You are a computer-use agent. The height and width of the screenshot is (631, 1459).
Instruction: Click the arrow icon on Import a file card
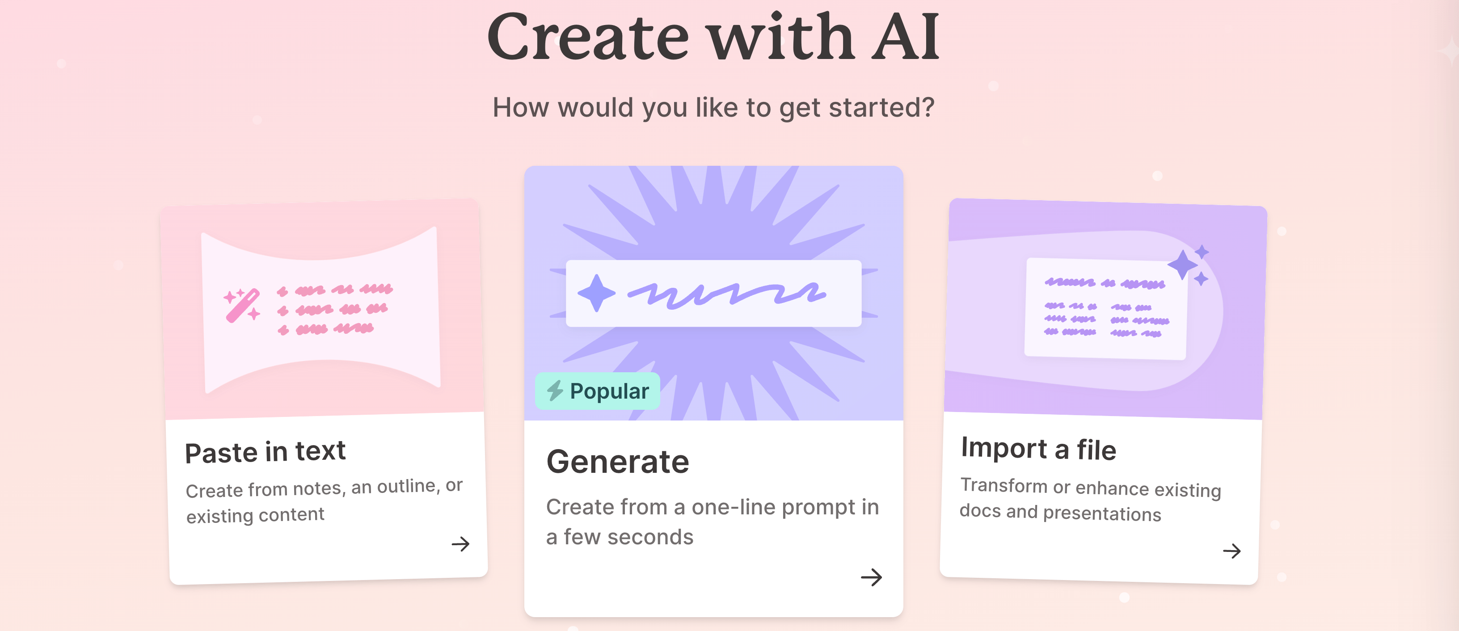point(1232,551)
